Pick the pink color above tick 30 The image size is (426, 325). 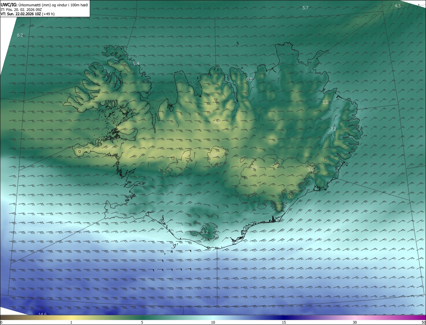pos(355,318)
